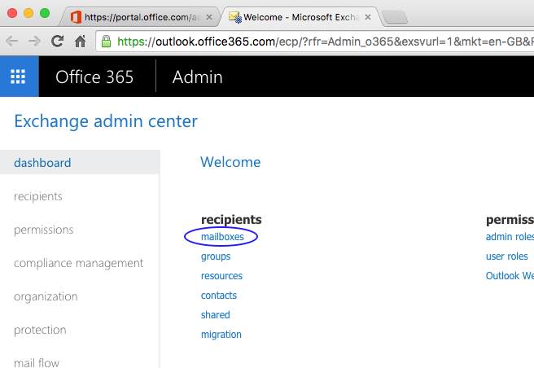Viewport: 534px width, 368px height.
Task: Reload the page with refresh icon
Action: [x=57, y=42]
